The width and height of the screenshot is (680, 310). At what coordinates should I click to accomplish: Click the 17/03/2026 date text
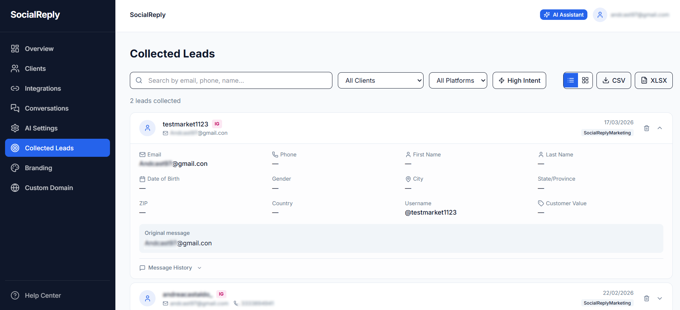click(x=619, y=122)
